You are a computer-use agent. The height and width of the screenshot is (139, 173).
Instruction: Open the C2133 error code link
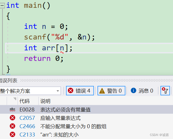click(x=27, y=135)
